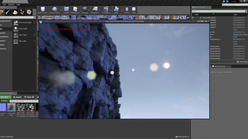This screenshot has height=139, width=248.
Task: Toggle grid snapping in viewport toolbar
Action: coord(155,17)
